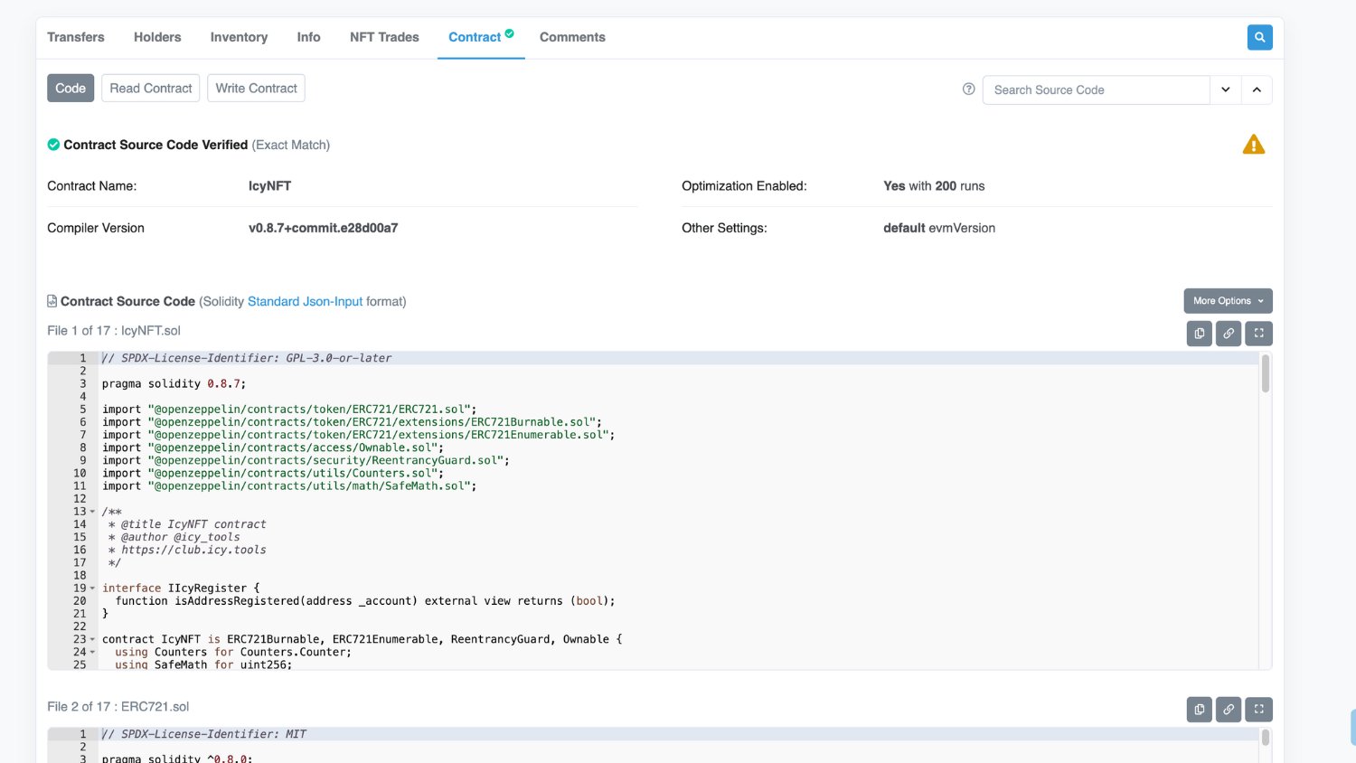Click the contract name IcyNFT
Image resolution: width=1356 pixels, height=763 pixels.
point(269,185)
